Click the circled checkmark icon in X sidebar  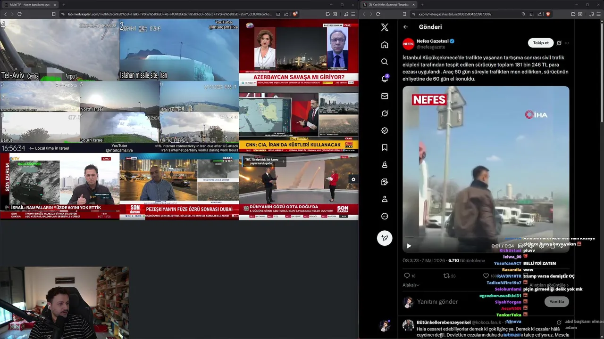point(385,130)
